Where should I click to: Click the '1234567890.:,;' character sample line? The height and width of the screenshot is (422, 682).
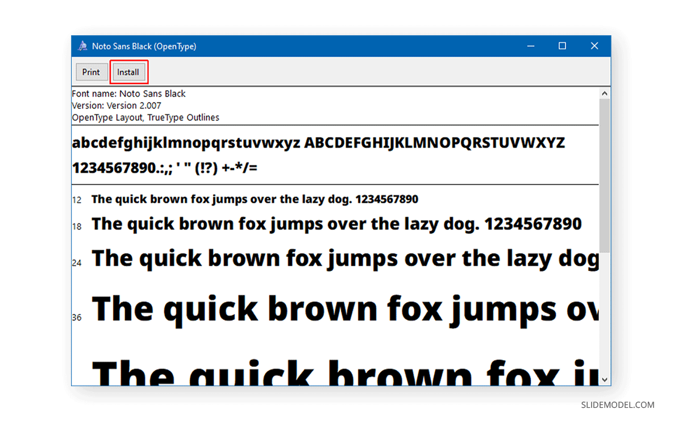(x=165, y=168)
